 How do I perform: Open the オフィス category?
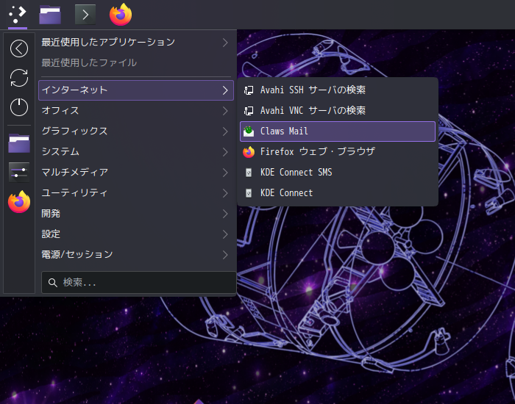tap(135, 111)
